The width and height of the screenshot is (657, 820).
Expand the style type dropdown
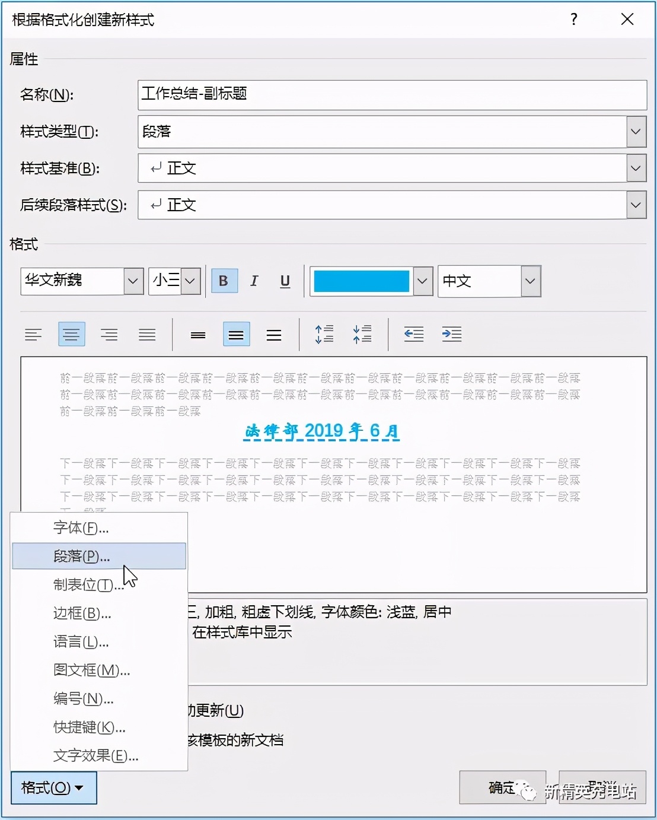click(636, 132)
